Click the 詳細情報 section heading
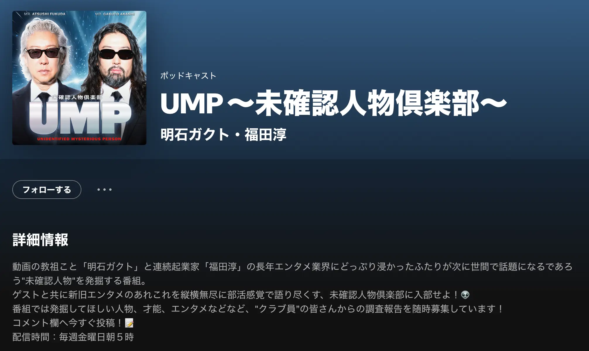This screenshot has height=351, width=589. coord(40,240)
